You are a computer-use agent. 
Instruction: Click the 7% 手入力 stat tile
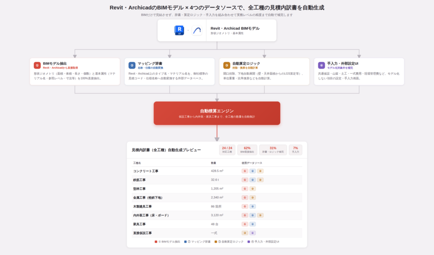295,150
